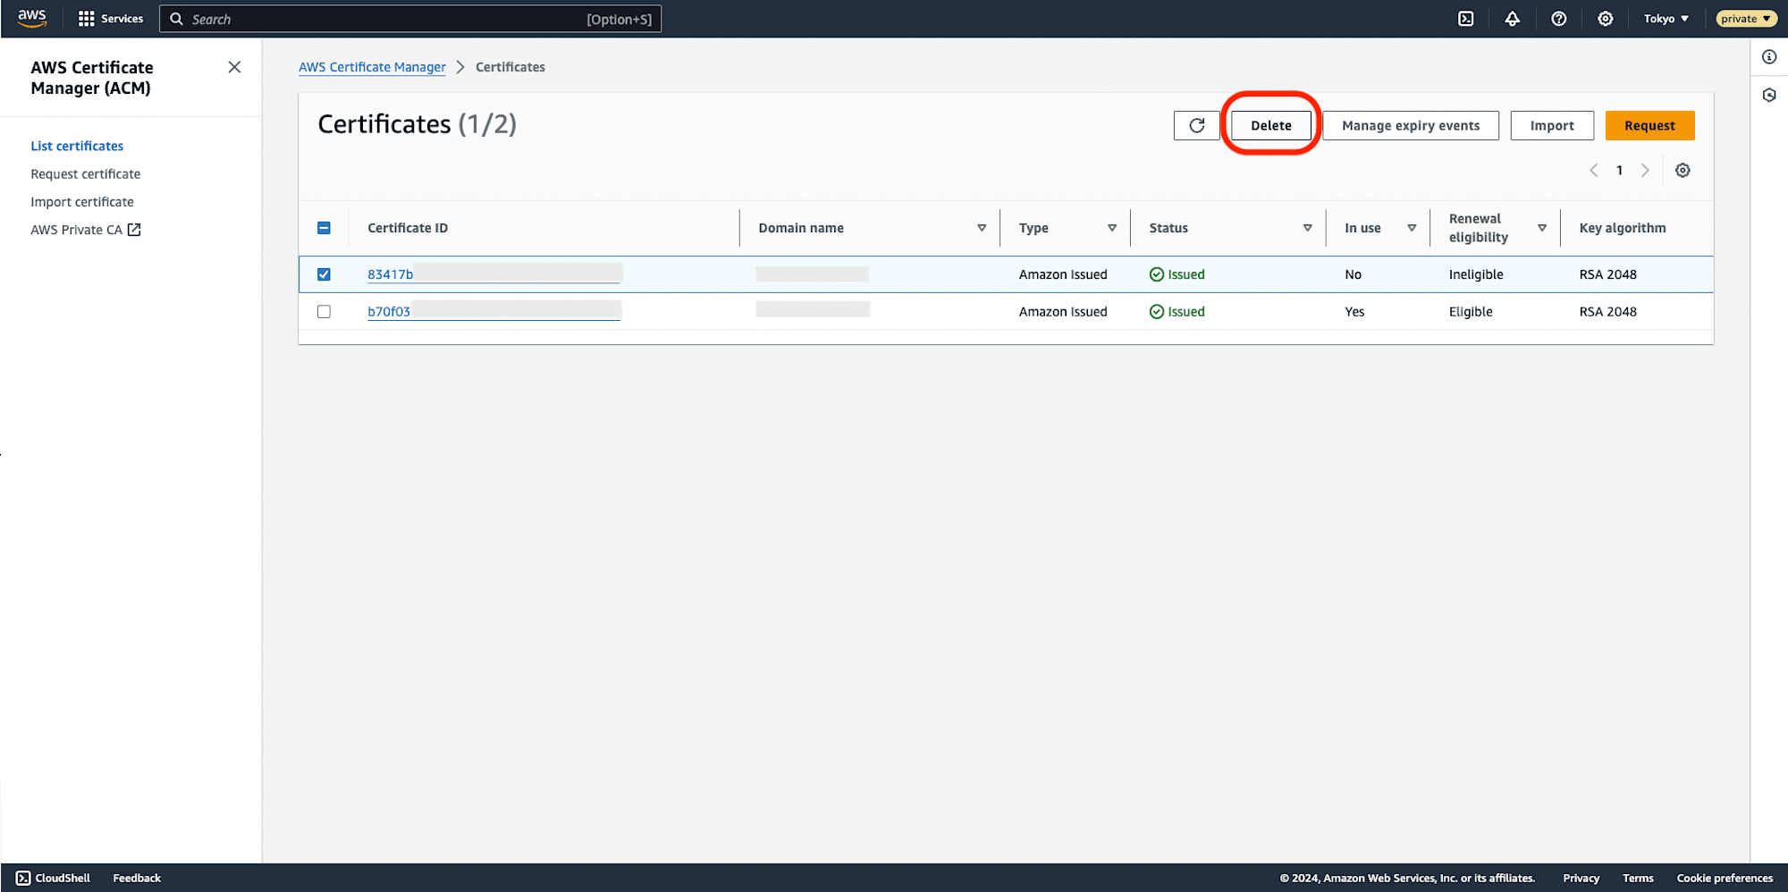Click the external link icon beside AWS Private CA
This screenshot has height=892, width=1788.
pos(134,230)
